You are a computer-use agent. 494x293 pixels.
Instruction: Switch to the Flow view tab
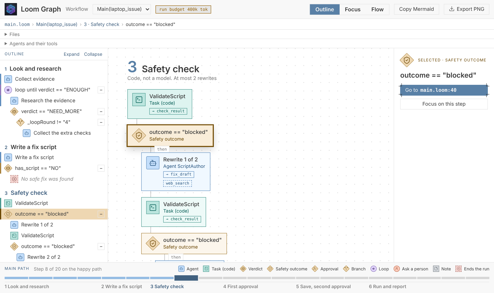coord(377,10)
